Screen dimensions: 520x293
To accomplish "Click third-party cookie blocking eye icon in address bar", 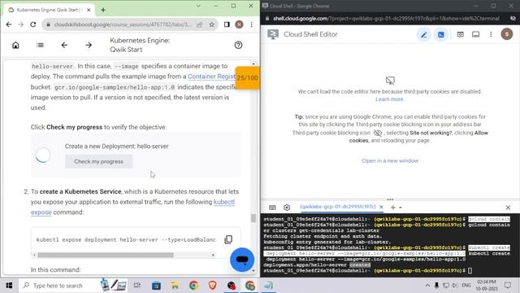I will point(513,18).
